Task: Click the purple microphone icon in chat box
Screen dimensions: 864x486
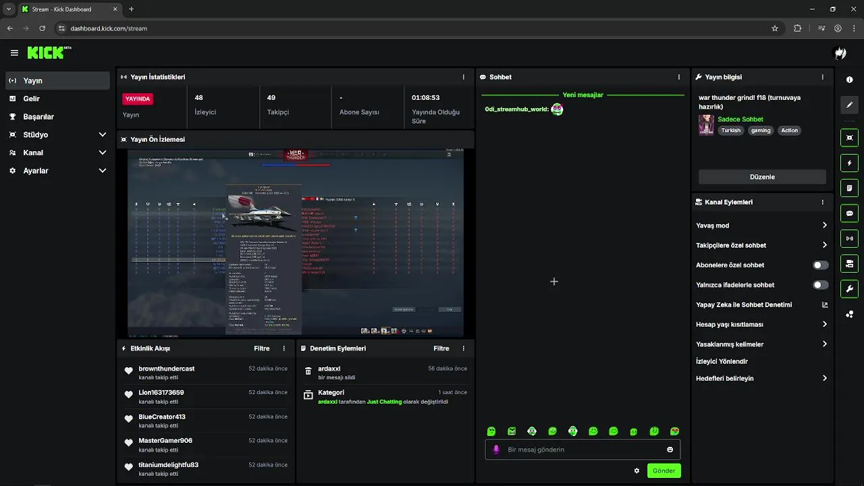Action: coord(496,450)
